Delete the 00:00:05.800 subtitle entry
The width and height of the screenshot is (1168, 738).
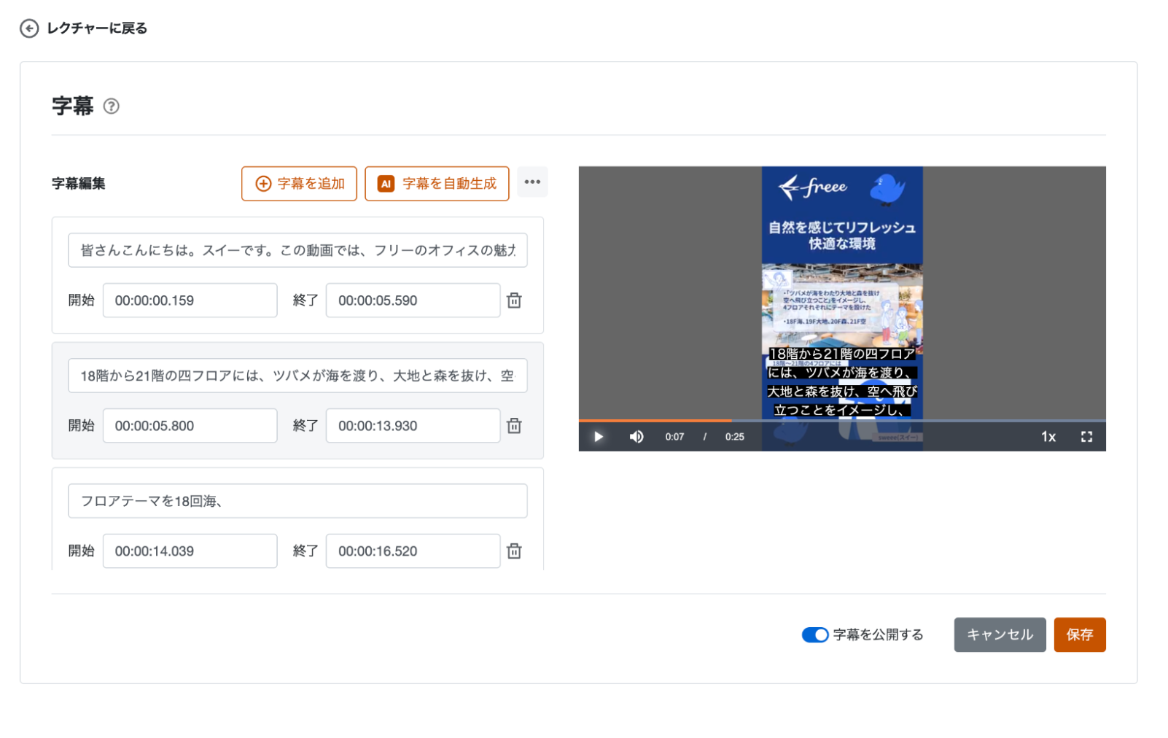click(x=514, y=426)
